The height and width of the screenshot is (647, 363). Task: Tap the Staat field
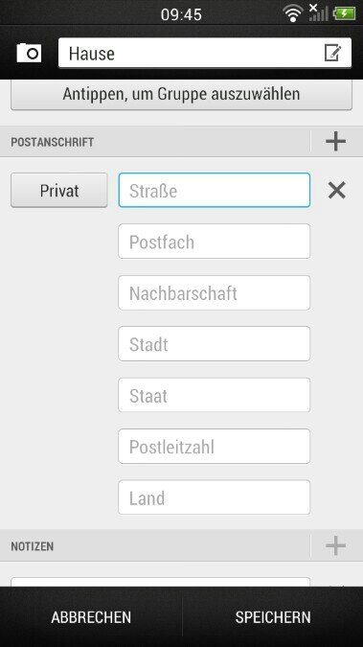(215, 395)
